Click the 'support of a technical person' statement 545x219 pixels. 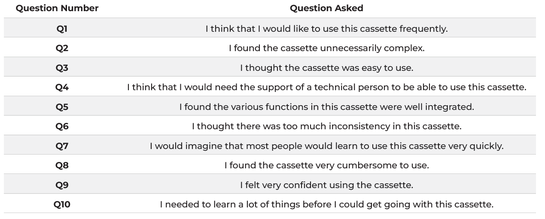pos(326,87)
